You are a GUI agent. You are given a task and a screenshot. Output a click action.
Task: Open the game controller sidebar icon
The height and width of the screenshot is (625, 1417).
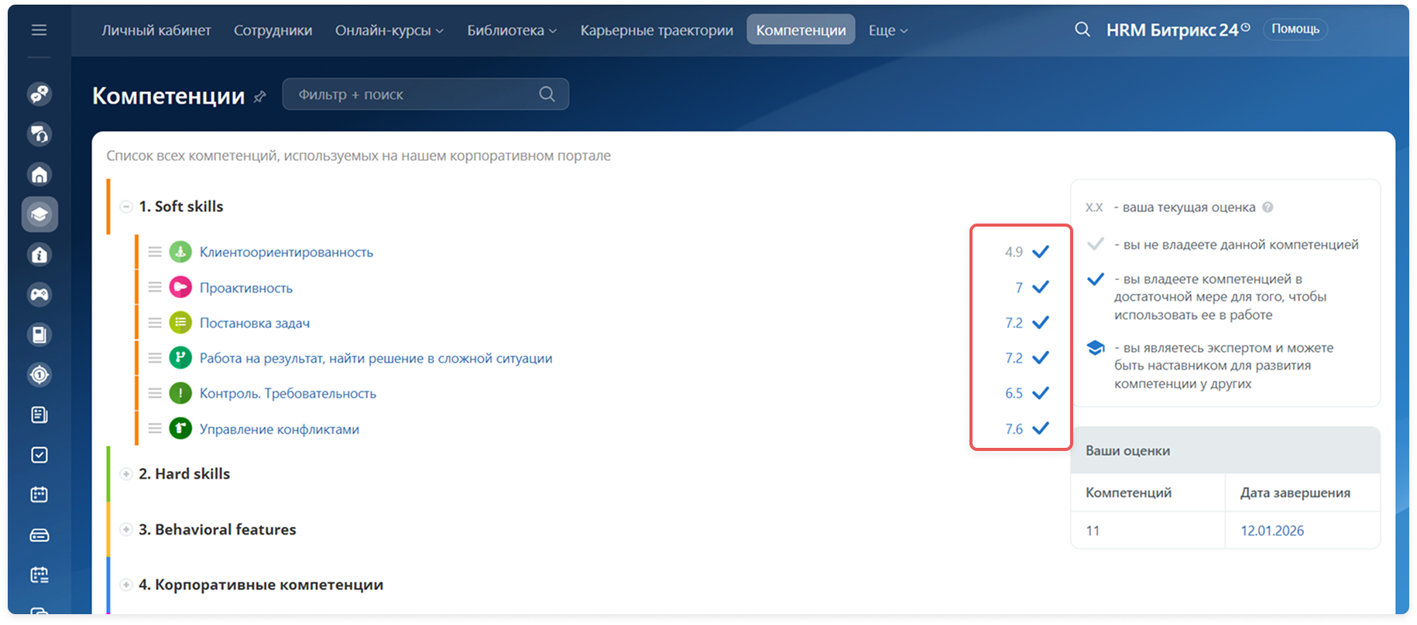tap(39, 294)
